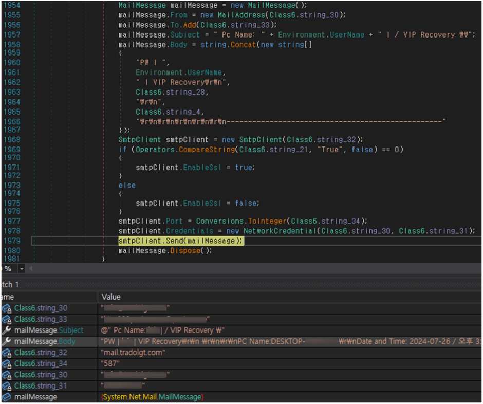Click Class6.string_28 in the code

pos(171,92)
